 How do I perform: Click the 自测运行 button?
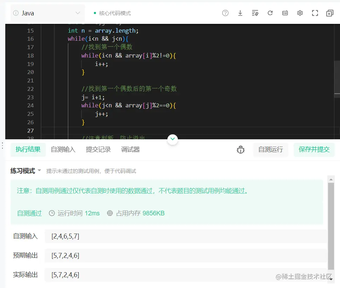click(271, 149)
